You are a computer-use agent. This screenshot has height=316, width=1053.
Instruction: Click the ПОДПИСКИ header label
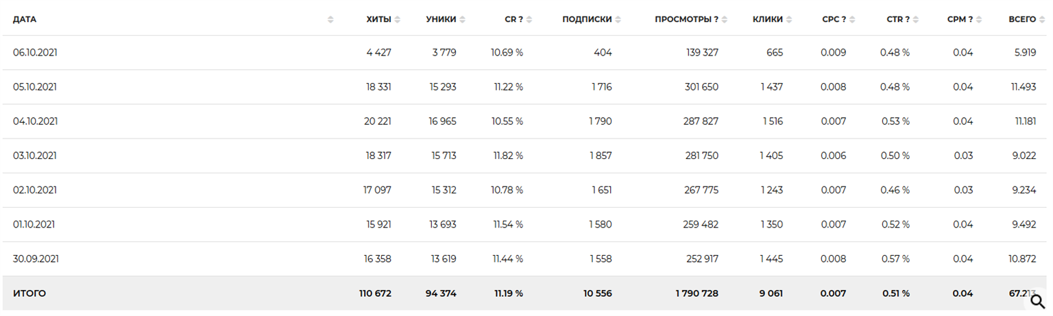point(587,20)
